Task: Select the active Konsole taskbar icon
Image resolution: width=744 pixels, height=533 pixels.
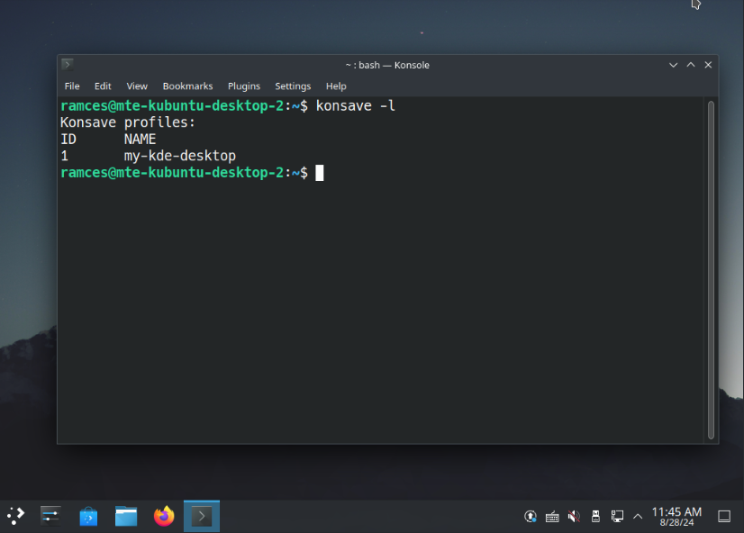Action: click(201, 516)
